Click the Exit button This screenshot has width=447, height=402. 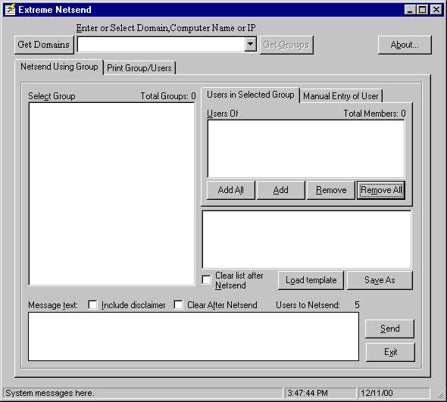point(390,352)
